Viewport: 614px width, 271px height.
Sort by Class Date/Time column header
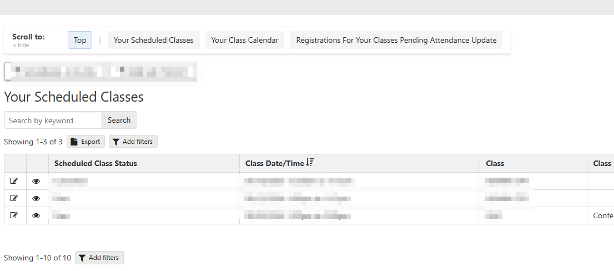tap(274, 163)
